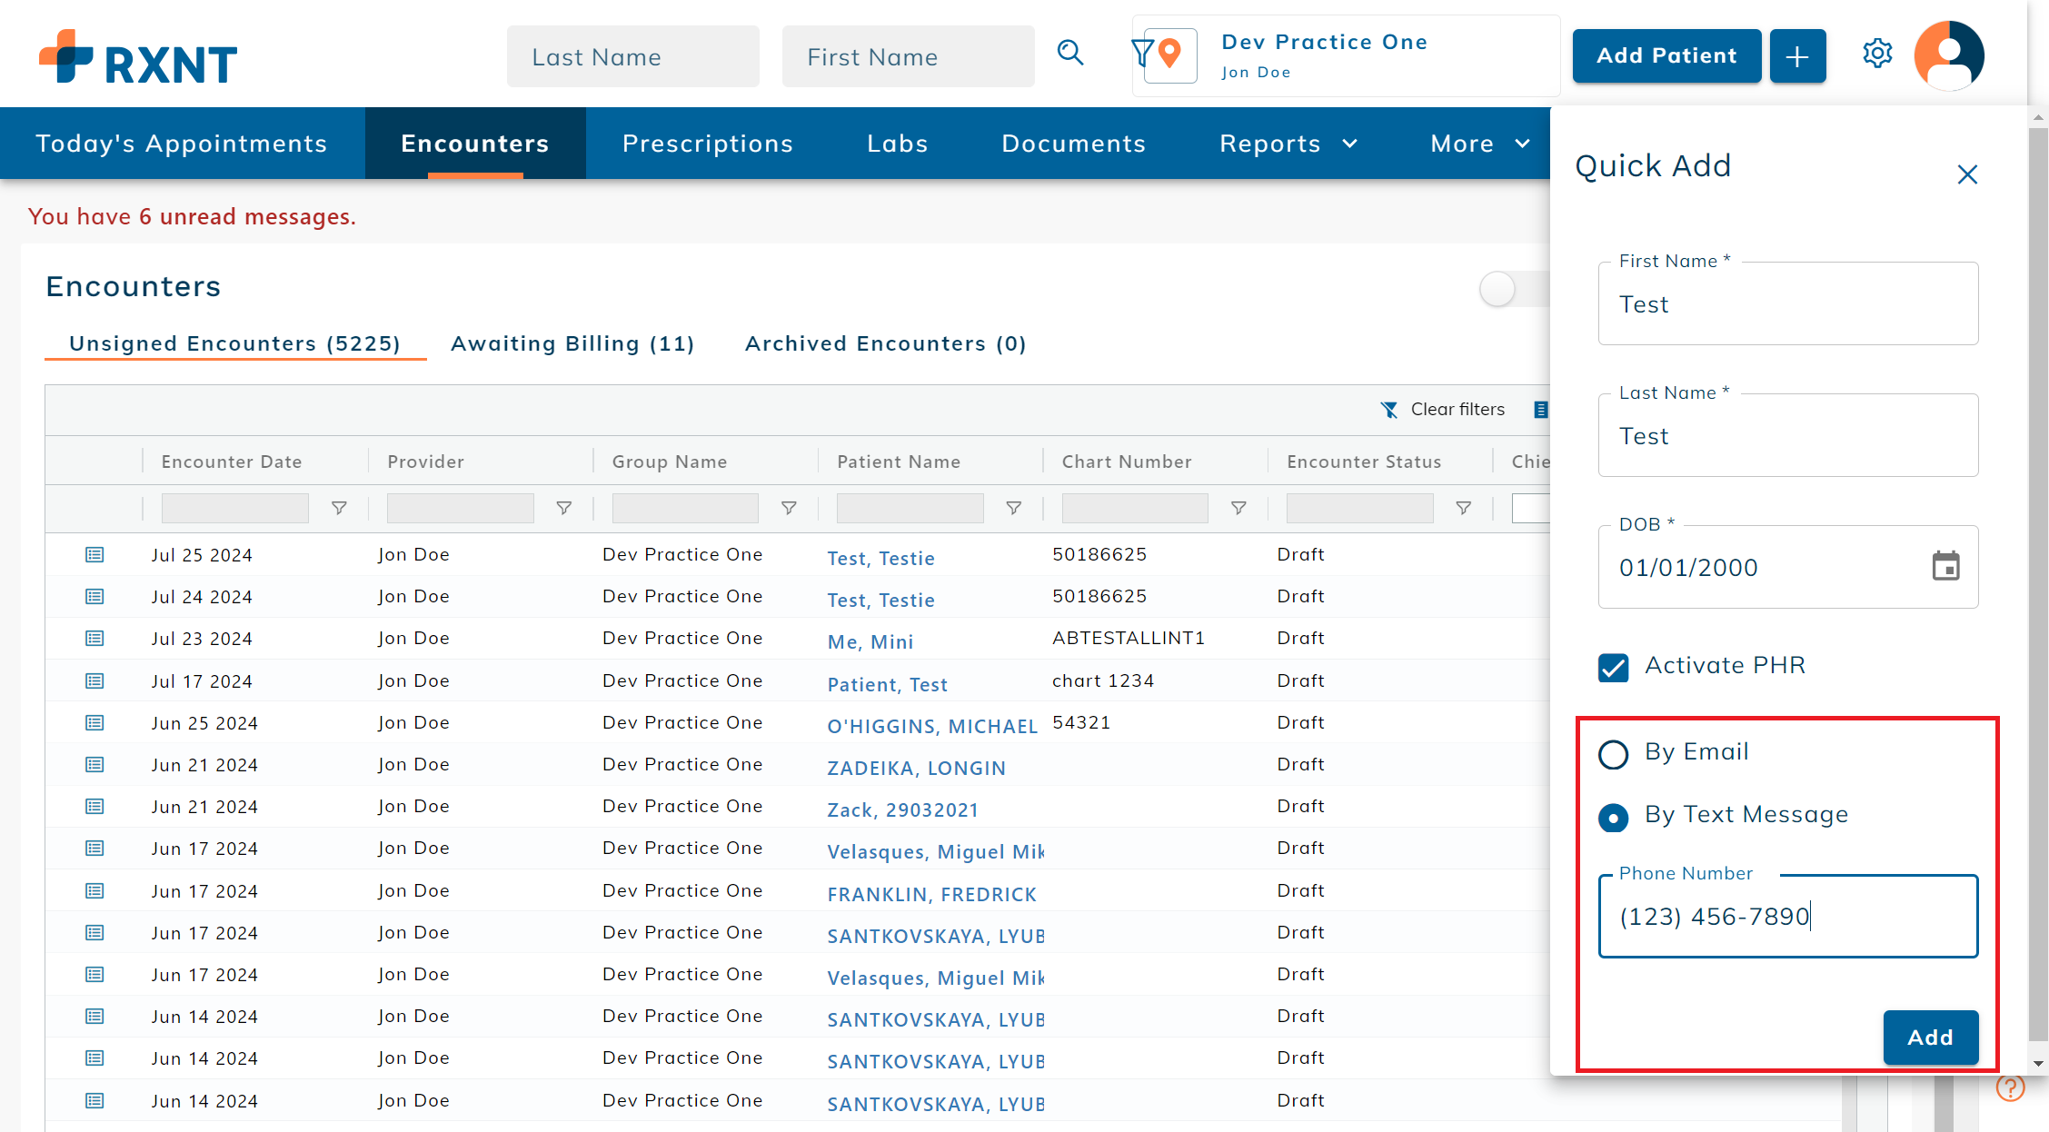Select the By Email radio button
This screenshot has height=1132, width=2049.
(1614, 754)
